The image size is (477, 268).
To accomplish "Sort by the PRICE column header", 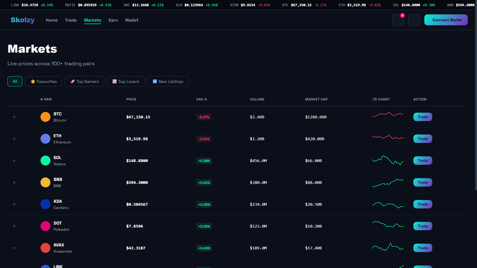I will click(x=131, y=100).
